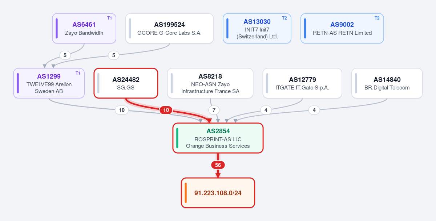The image size is (436, 221).
Task: Click the T1 tag on AS6461
Action: pos(109,18)
